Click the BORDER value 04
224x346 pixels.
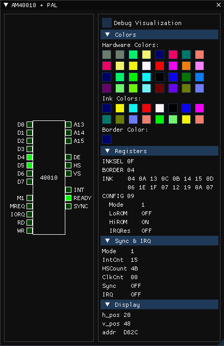coord(131,170)
